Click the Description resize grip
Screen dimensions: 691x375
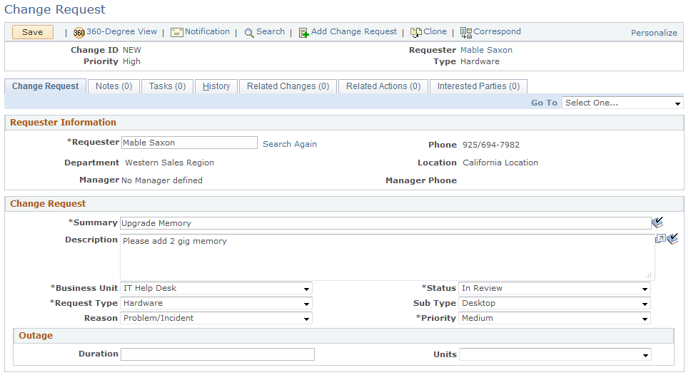(x=648, y=274)
